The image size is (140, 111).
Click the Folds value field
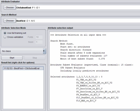39,37
